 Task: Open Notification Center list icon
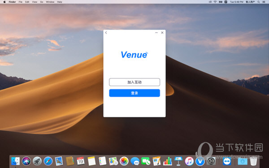[264, 2]
